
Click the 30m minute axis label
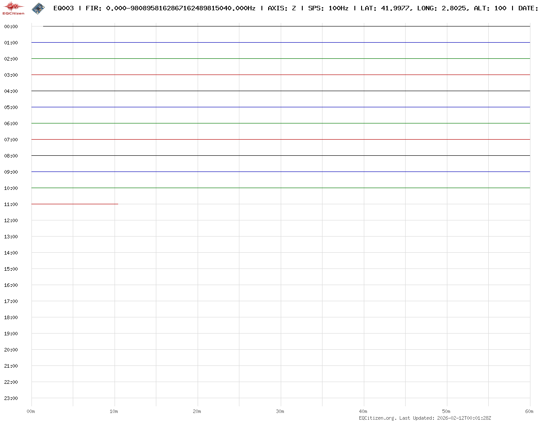point(280,411)
